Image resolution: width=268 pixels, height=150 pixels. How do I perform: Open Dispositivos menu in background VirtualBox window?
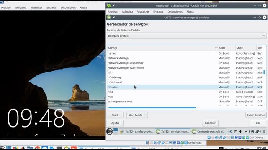[x=68, y=7]
